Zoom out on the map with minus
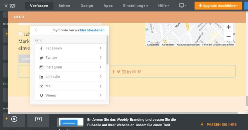This screenshot has height=130, width=248. coord(228,36)
